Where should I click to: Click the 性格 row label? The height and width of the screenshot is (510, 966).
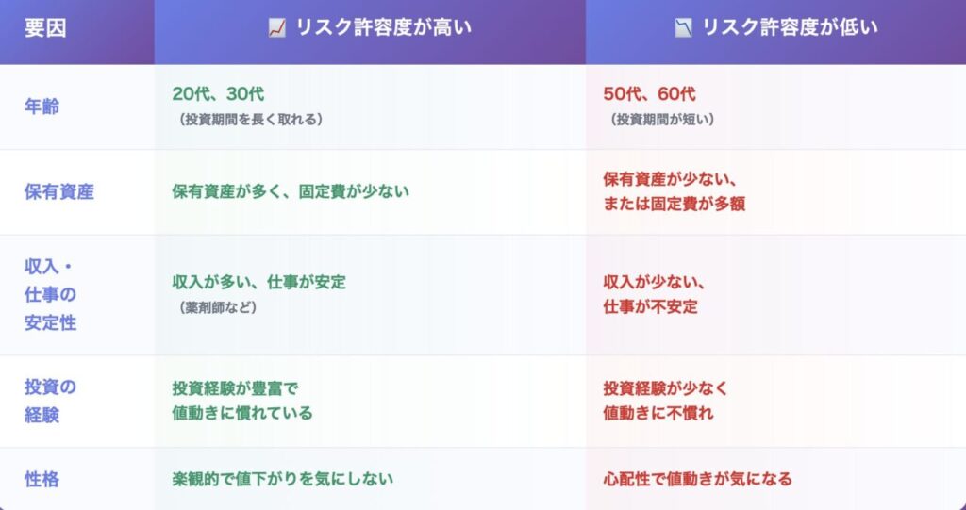tap(42, 479)
